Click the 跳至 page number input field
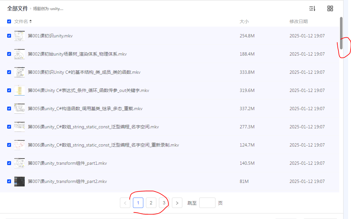351x219 pixels. pyautogui.click(x=207, y=203)
